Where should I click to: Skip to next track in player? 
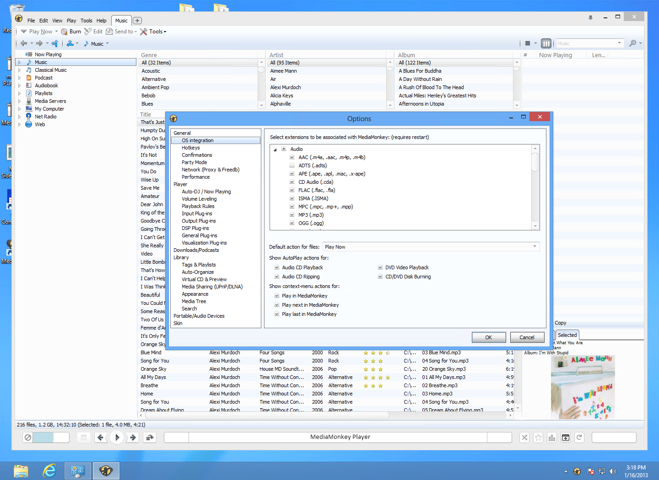coord(133,437)
